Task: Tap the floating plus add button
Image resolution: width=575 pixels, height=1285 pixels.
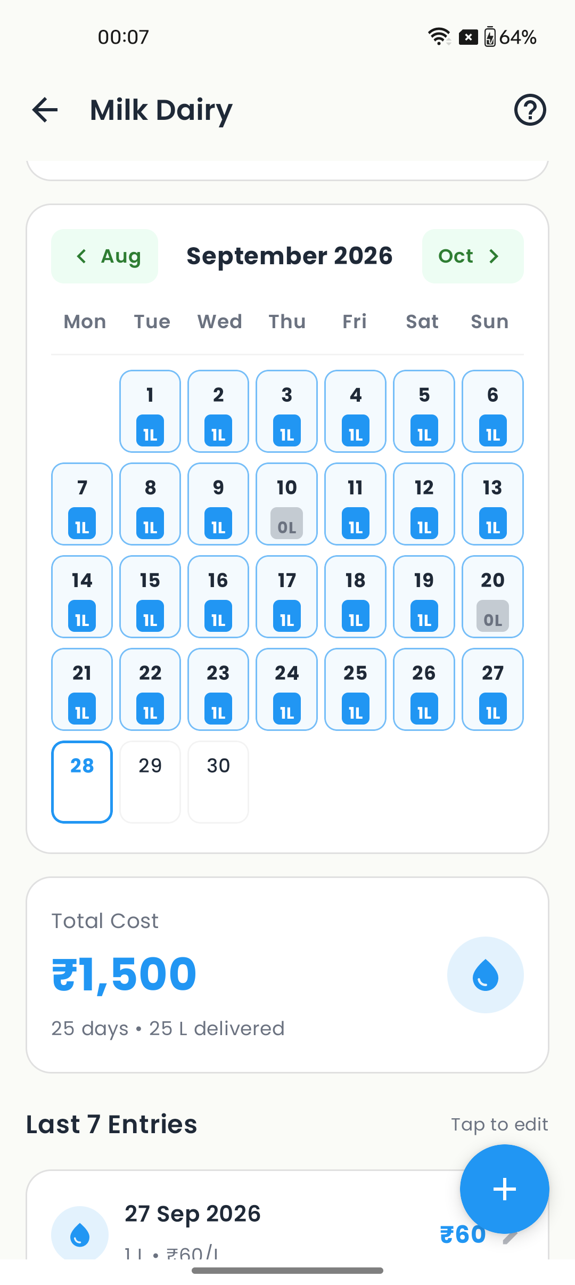Action: pos(504,1189)
